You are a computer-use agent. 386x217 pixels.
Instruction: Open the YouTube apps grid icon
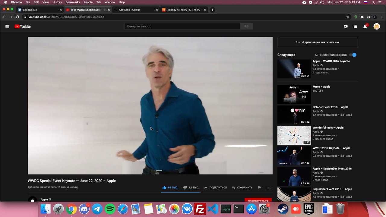point(355,26)
